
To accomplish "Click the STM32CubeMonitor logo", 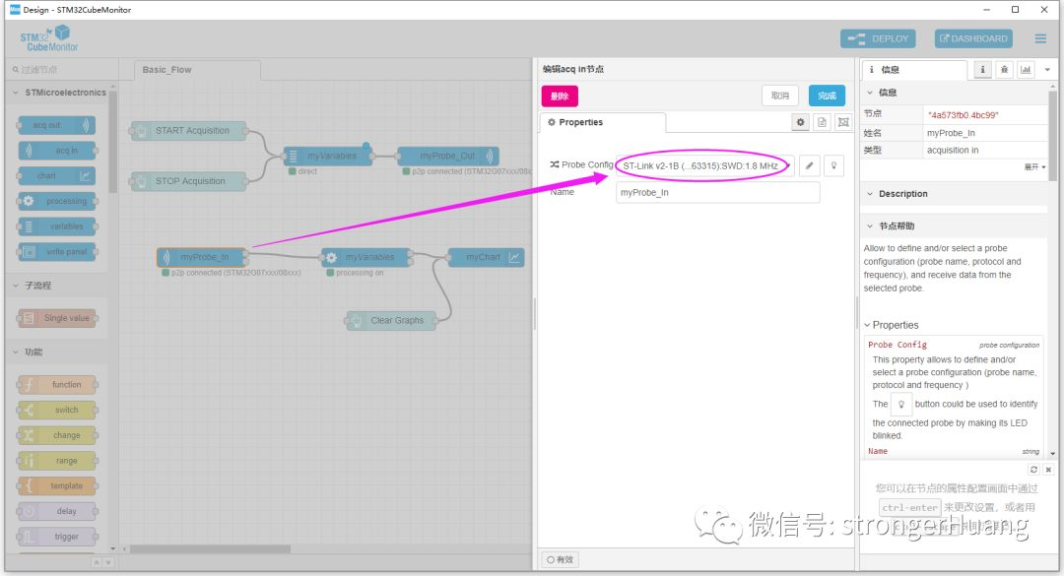I will [x=49, y=38].
